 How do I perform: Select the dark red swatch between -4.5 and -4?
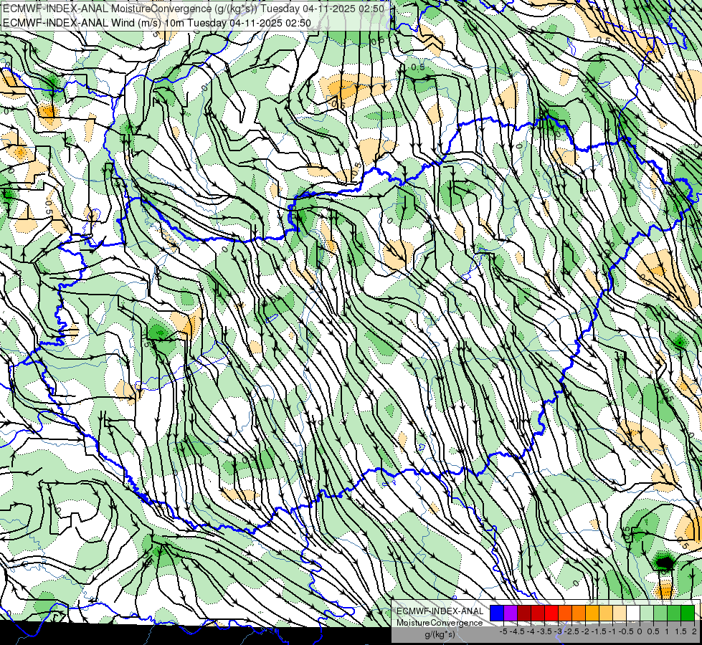coord(524,613)
